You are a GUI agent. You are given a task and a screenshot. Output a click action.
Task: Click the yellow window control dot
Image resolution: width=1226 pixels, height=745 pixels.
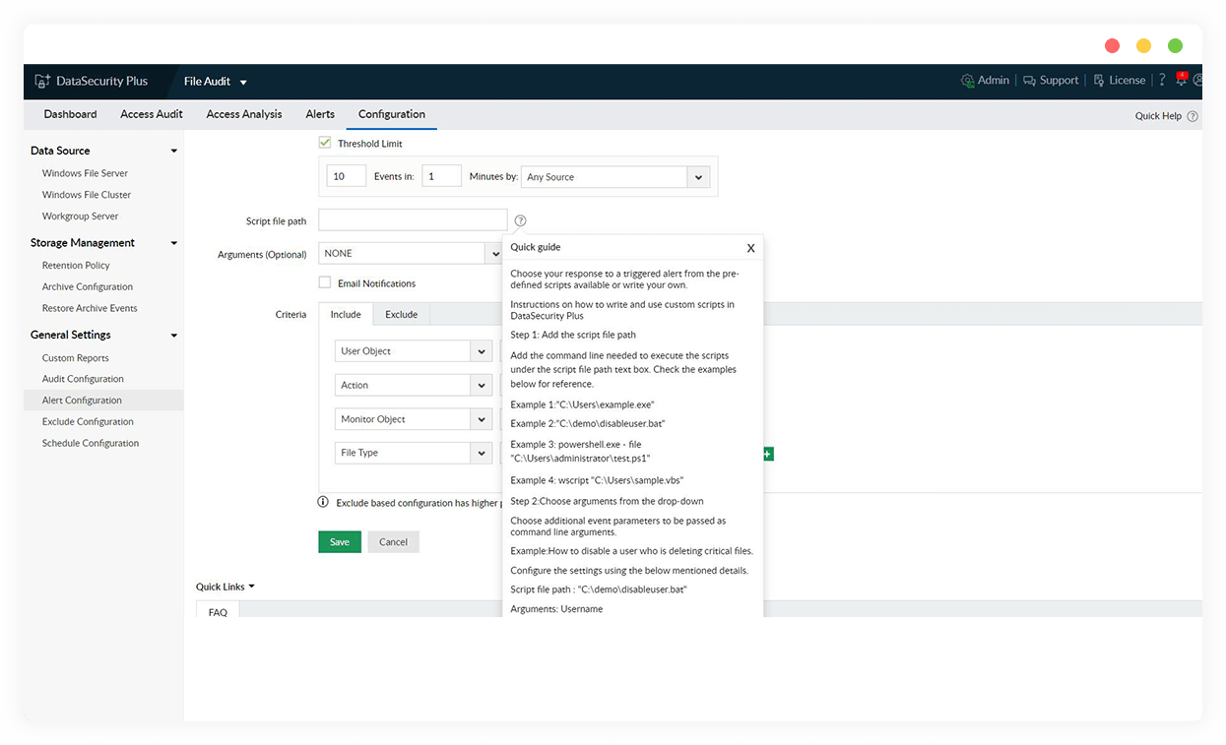pyautogui.click(x=1143, y=45)
